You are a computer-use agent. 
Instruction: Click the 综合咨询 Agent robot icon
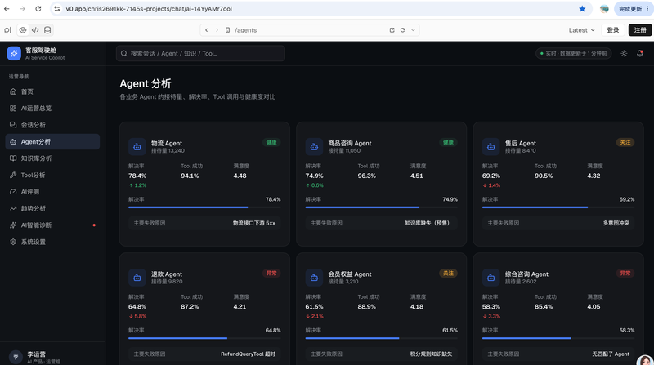pyautogui.click(x=491, y=278)
